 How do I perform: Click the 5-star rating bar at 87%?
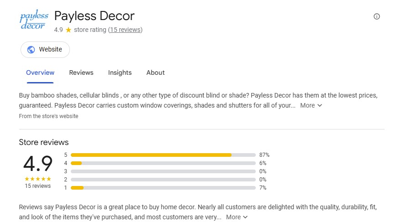pos(163,155)
